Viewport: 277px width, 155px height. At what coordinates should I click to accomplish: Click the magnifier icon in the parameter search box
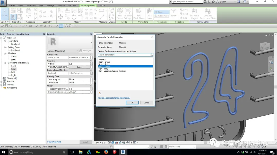tap(151, 55)
